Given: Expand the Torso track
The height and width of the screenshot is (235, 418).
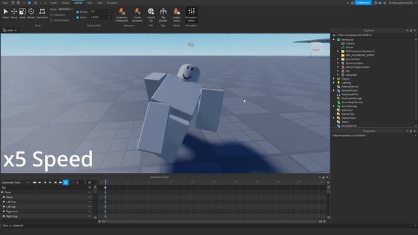Looking at the screenshot, I should (x=3, y=192).
